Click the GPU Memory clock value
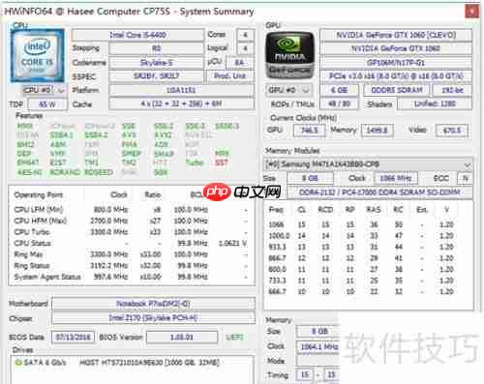The image size is (484, 384). coord(377,131)
